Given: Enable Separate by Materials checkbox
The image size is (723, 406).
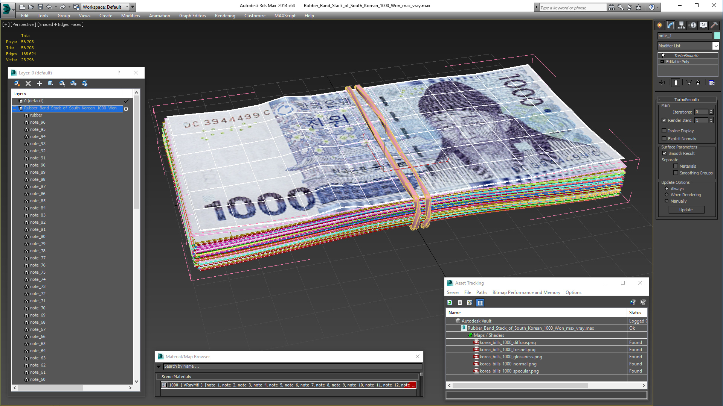Looking at the screenshot, I should point(676,166).
